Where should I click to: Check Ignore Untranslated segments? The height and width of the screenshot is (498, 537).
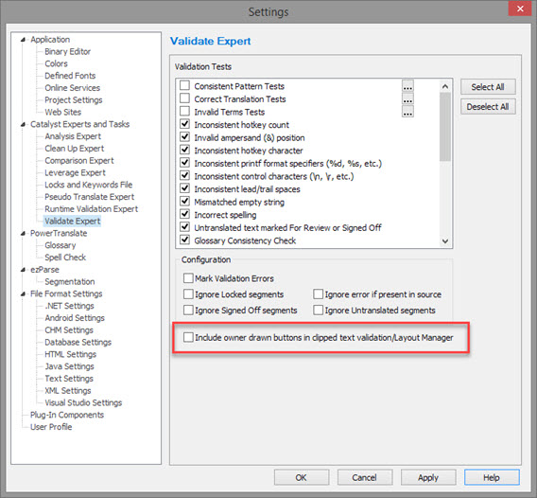pyautogui.click(x=319, y=310)
